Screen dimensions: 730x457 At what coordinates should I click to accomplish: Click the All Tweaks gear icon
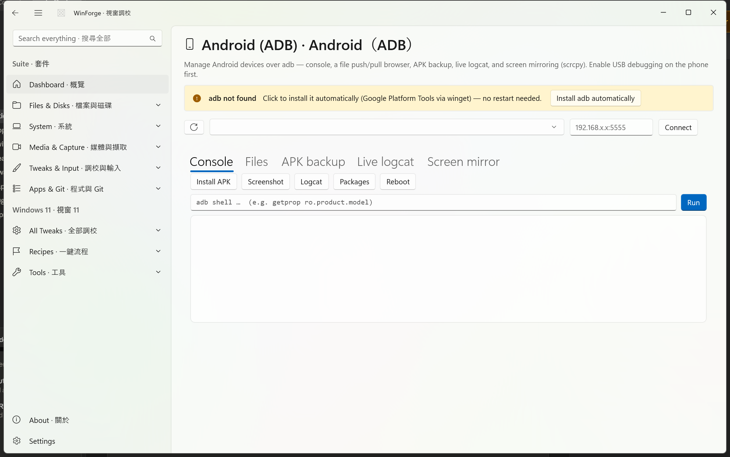click(17, 230)
